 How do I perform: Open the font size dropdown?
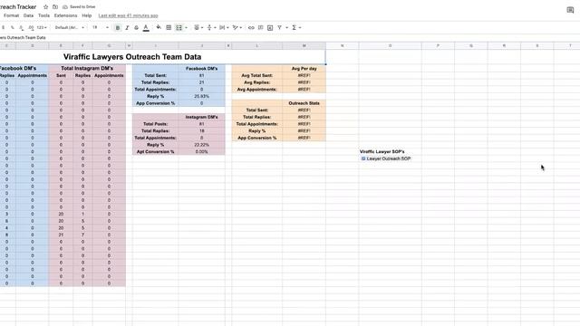pos(101,28)
